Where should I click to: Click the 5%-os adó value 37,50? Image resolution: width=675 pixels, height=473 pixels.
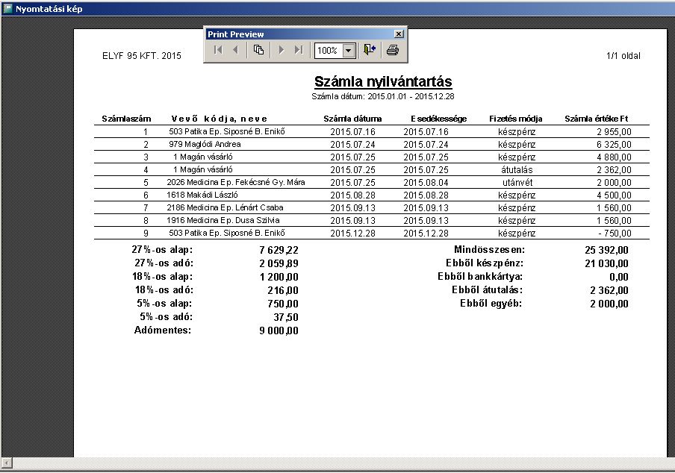[286, 317]
